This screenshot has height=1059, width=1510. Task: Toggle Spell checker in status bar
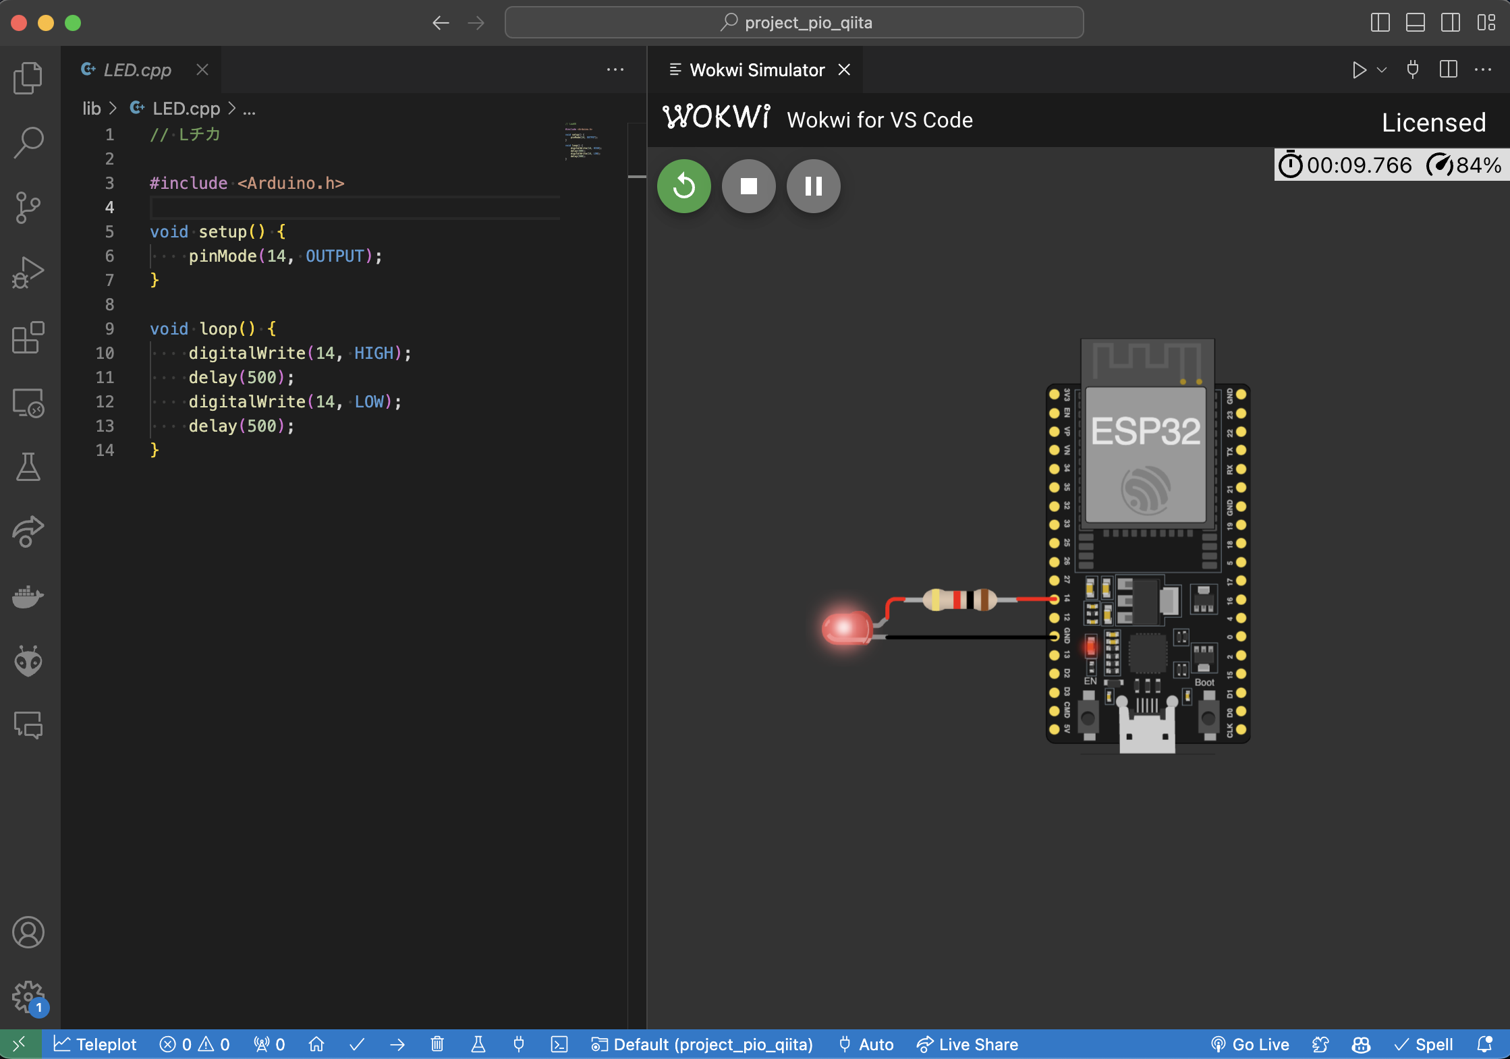click(1424, 1044)
